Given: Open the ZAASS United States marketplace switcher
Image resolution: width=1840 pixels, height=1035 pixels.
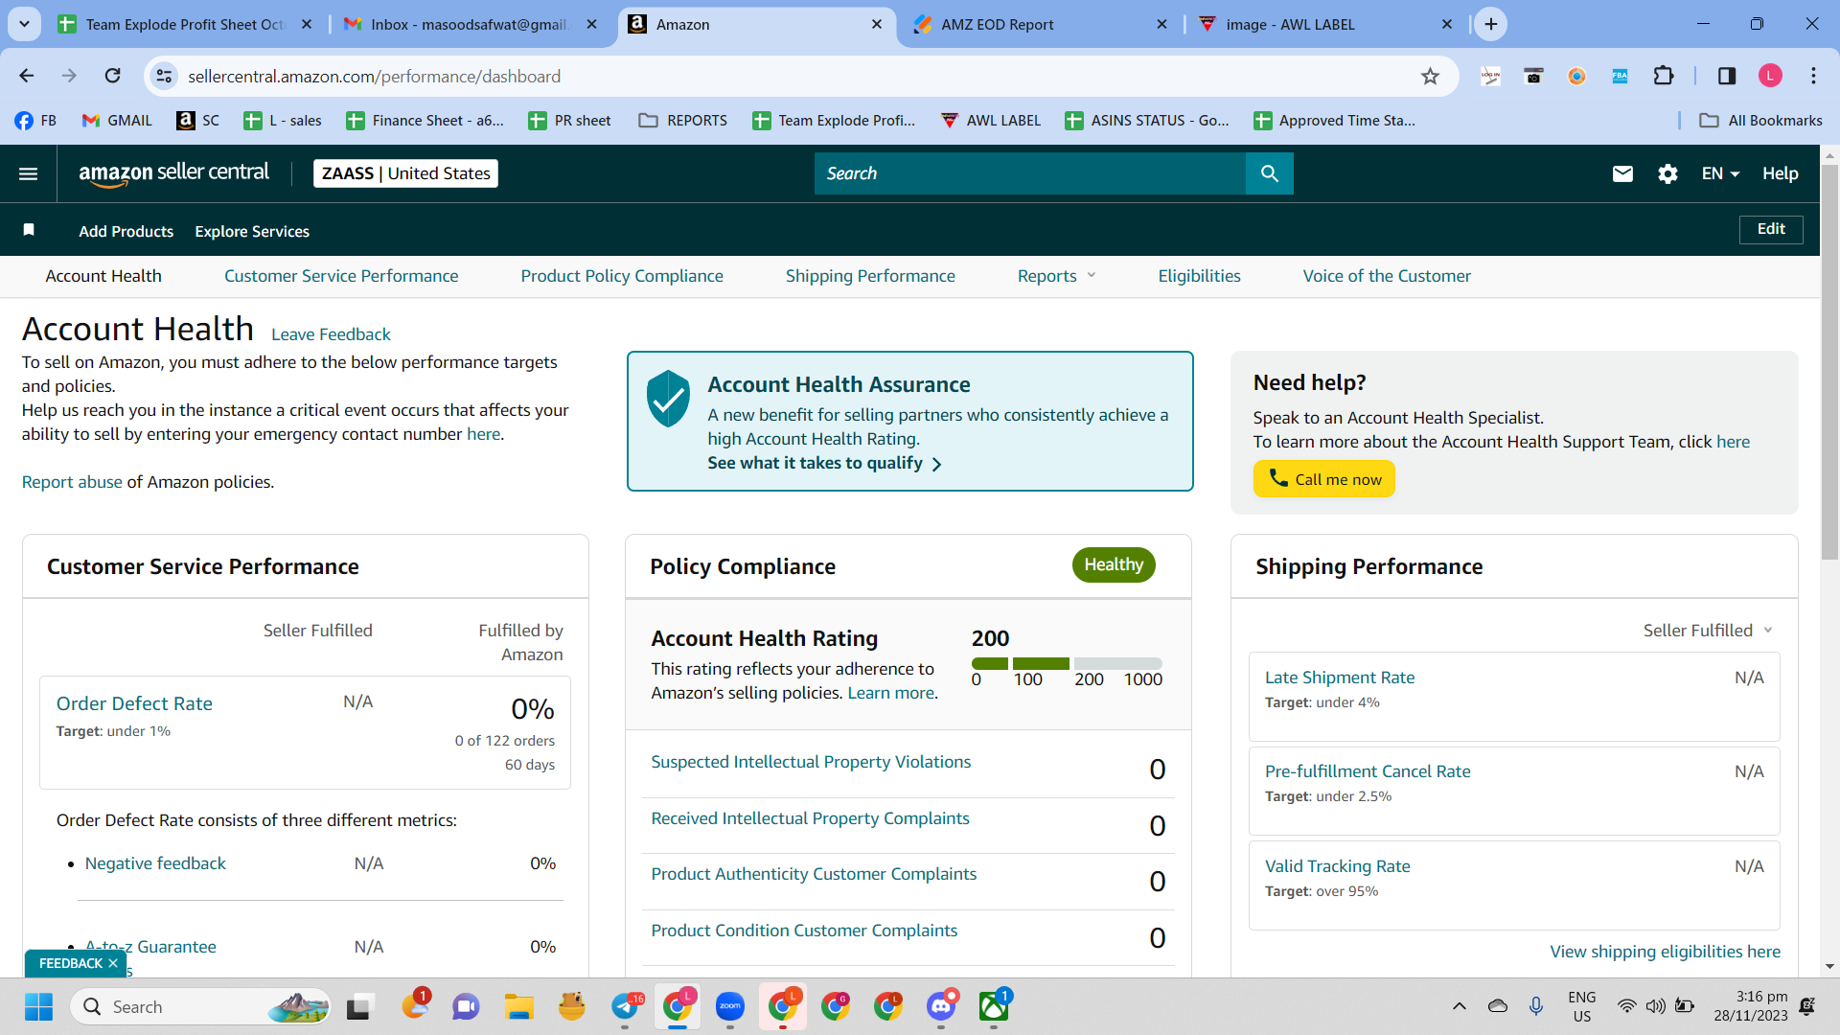Looking at the screenshot, I should [405, 173].
